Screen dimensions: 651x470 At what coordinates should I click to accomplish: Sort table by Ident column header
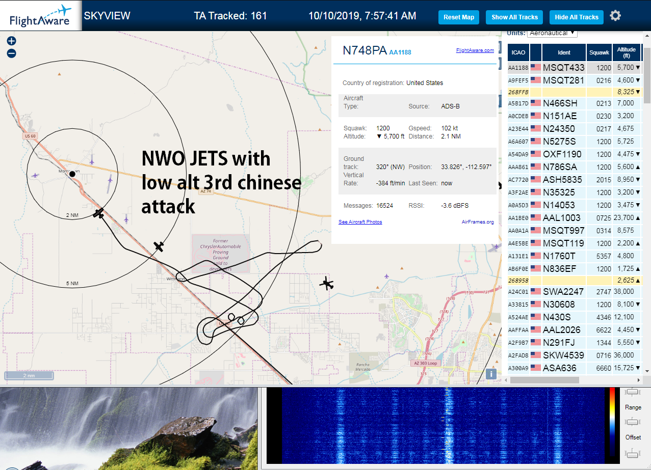click(564, 52)
